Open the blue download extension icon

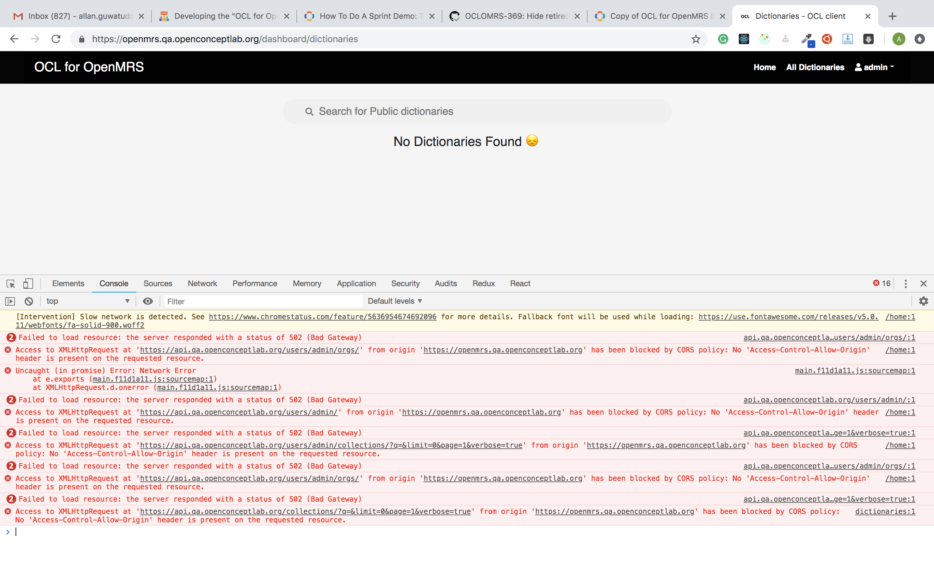point(847,39)
